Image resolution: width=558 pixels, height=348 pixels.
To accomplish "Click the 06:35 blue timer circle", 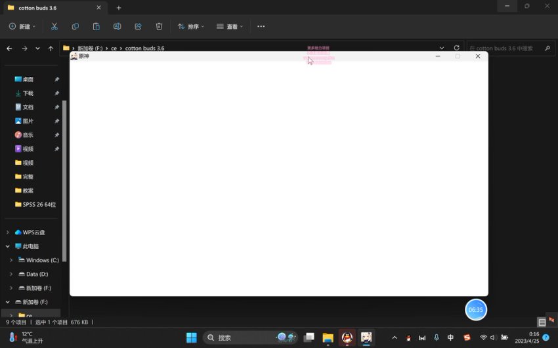I will click(x=475, y=309).
